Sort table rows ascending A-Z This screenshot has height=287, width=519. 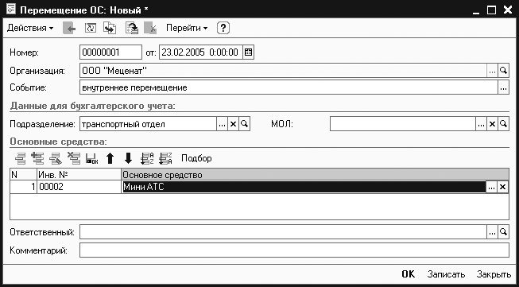click(x=147, y=158)
